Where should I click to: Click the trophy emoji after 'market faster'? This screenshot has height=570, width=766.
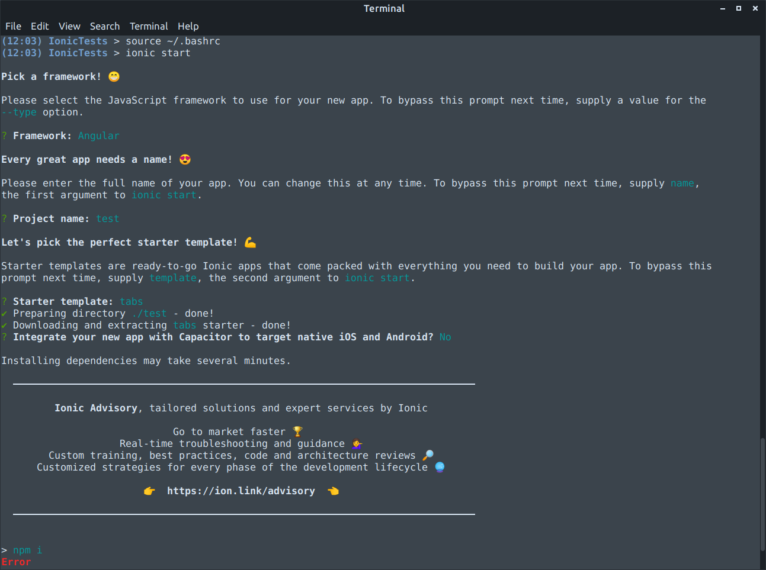pyautogui.click(x=297, y=431)
